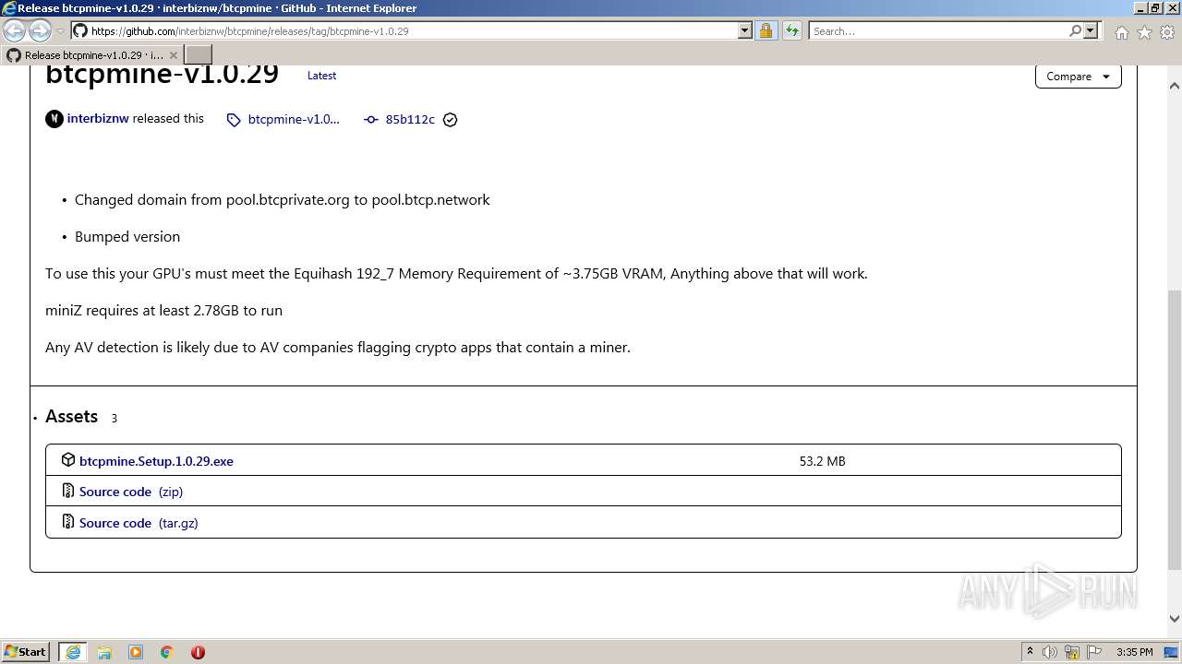1182x664 pixels.
Task: Download Source code (tar.gz)
Action: (139, 523)
